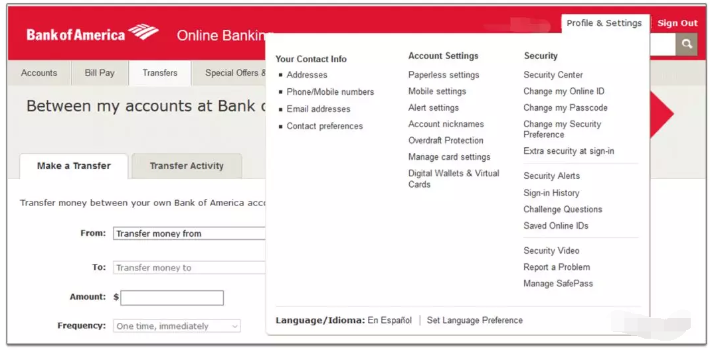Switch to the Accounts tab

point(39,73)
